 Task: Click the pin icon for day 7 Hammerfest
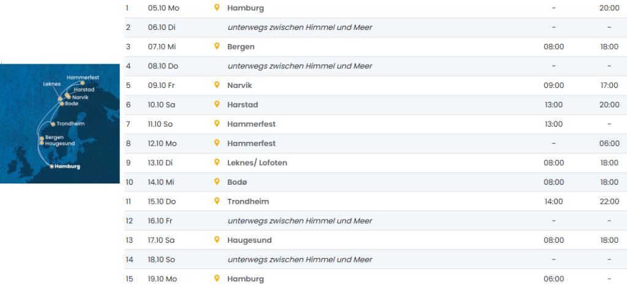point(216,124)
